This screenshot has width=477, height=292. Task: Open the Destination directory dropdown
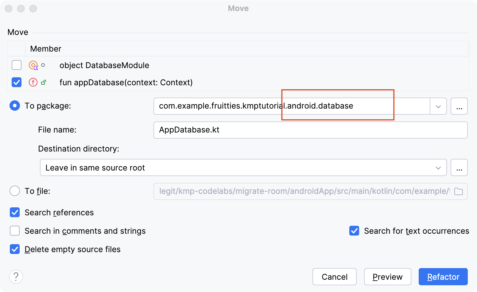[x=438, y=167]
